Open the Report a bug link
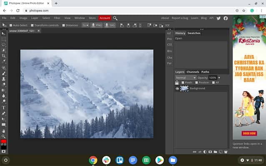Viewport: 266px width, 166px height. tap(180, 18)
